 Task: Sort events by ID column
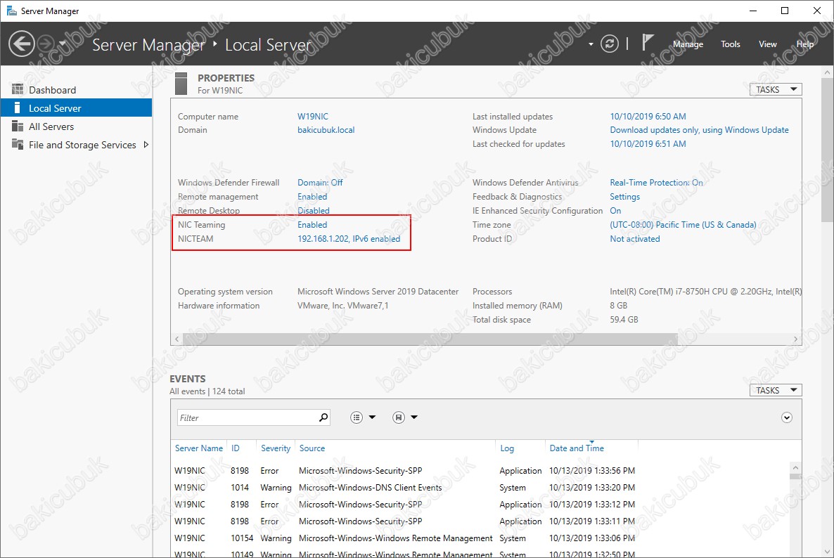(x=235, y=448)
